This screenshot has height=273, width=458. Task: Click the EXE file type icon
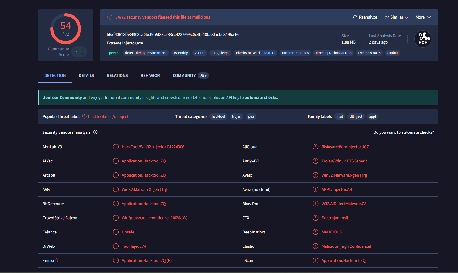click(x=423, y=39)
